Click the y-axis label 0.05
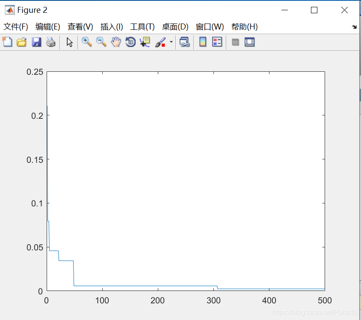 point(35,248)
